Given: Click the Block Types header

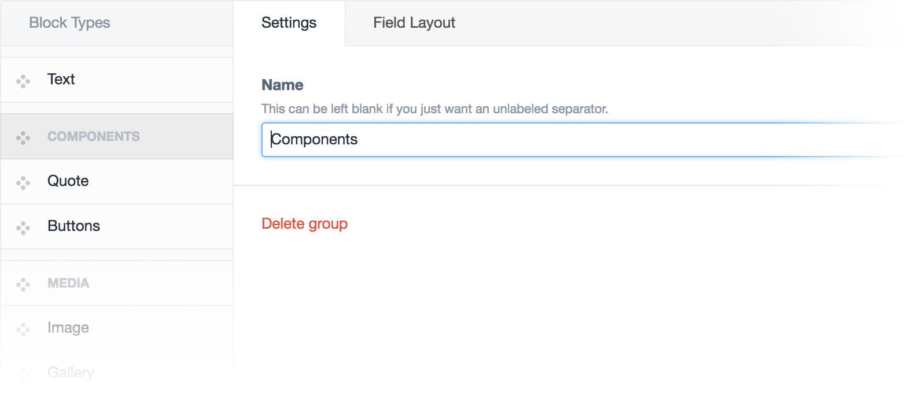Looking at the screenshot, I should [69, 23].
